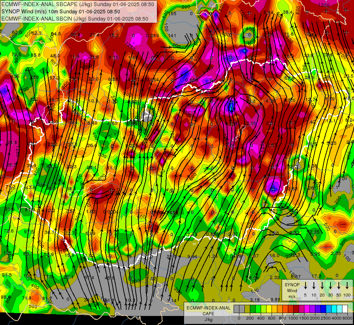Image resolution: width=354 pixels, height=325 pixels.
Task: Click the 9.94 map value
Action: 192,256
